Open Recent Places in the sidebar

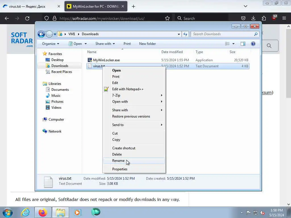[x=62, y=72]
